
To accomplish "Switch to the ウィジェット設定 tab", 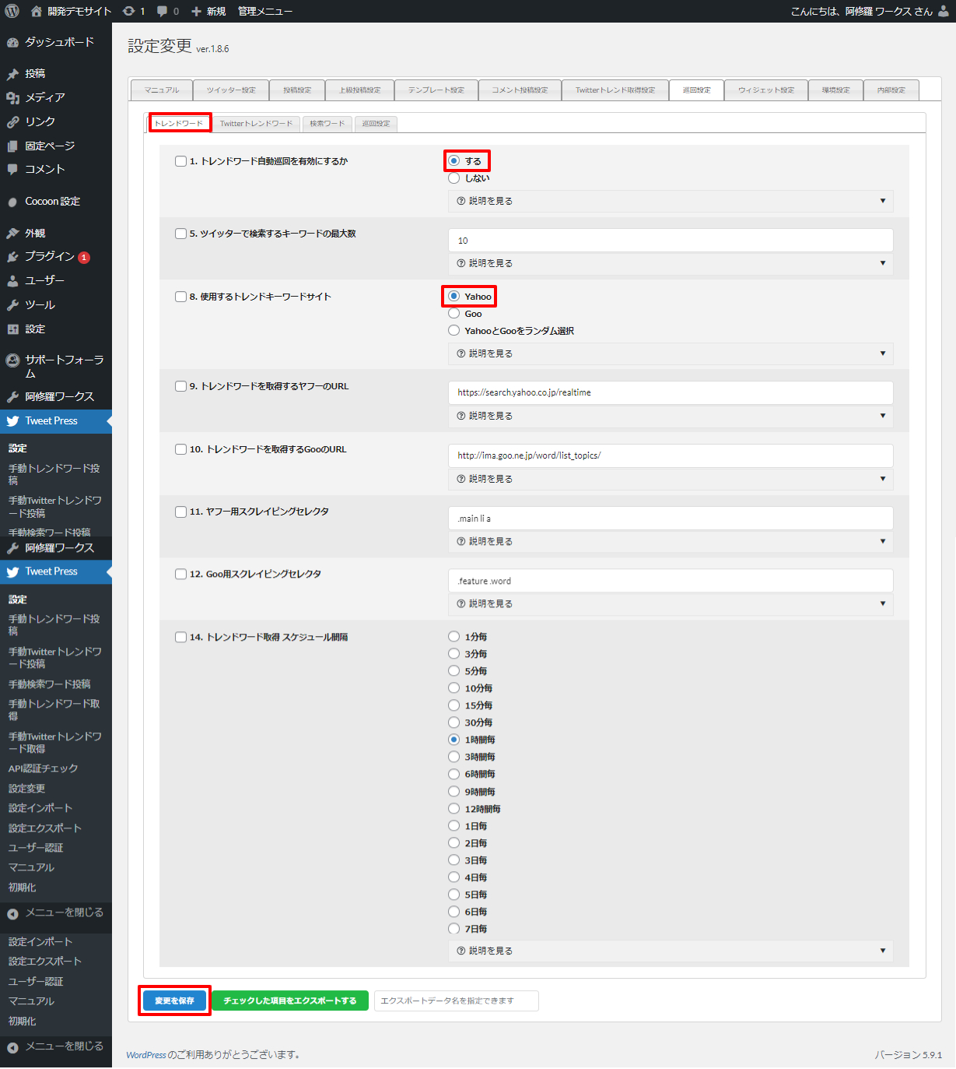I will [766, 90].
